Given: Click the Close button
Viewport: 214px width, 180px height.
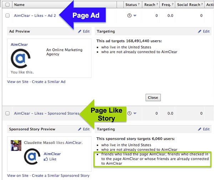Looking at the screenshot, I should point(153,98).
